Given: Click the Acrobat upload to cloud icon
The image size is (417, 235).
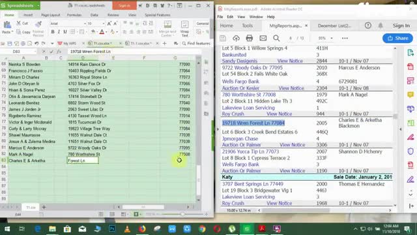Looking at the screenshot, I should pos(236,38).
